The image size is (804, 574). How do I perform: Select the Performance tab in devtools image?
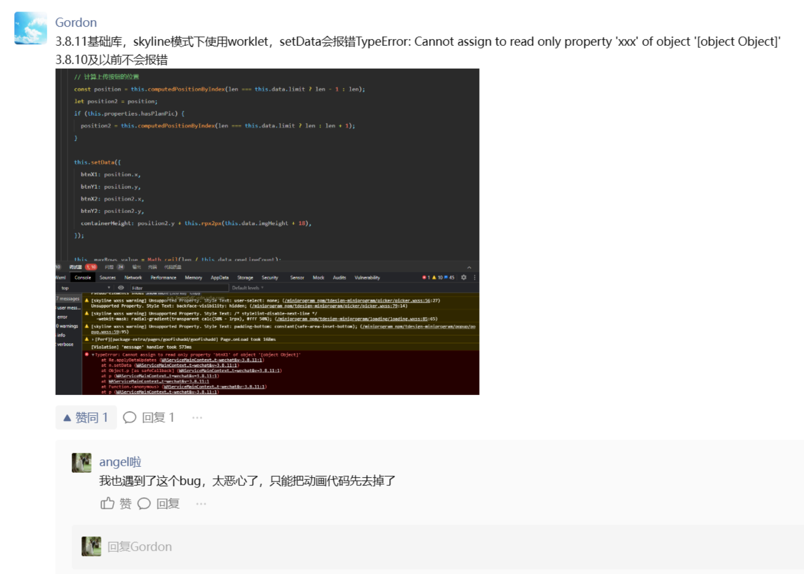click(163, 277)
